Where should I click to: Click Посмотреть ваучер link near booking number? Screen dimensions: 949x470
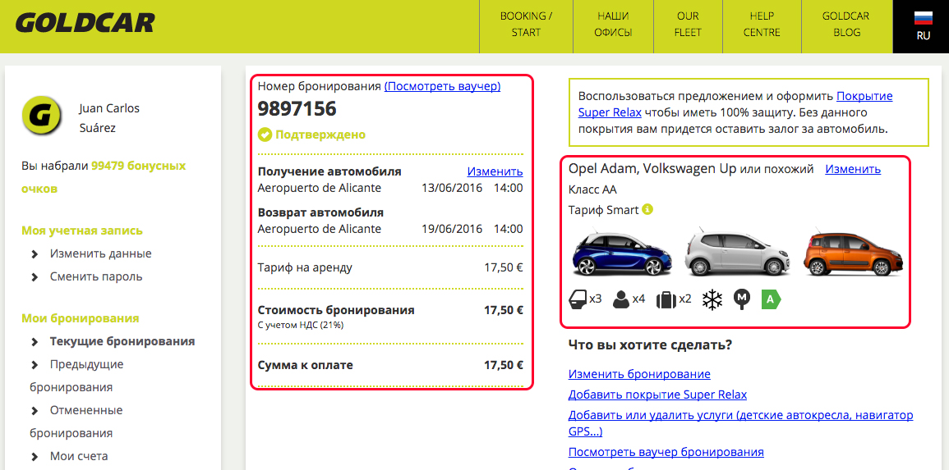click(x=442, y=85)
